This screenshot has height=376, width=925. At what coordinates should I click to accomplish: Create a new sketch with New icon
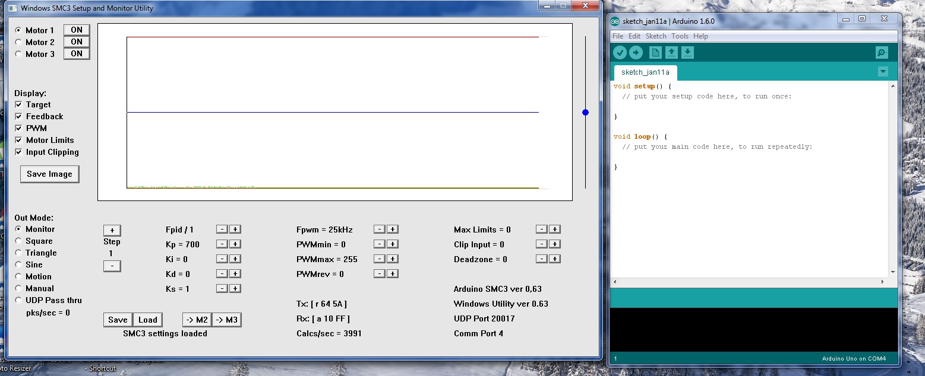coord(655,53)
